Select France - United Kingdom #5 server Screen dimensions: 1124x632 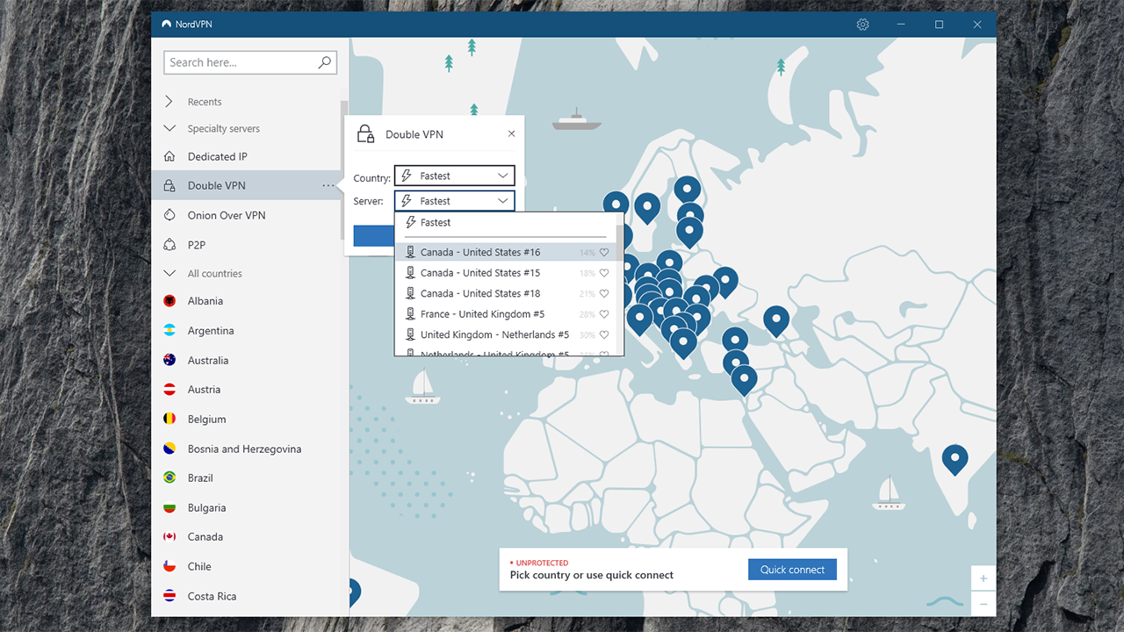505,314
